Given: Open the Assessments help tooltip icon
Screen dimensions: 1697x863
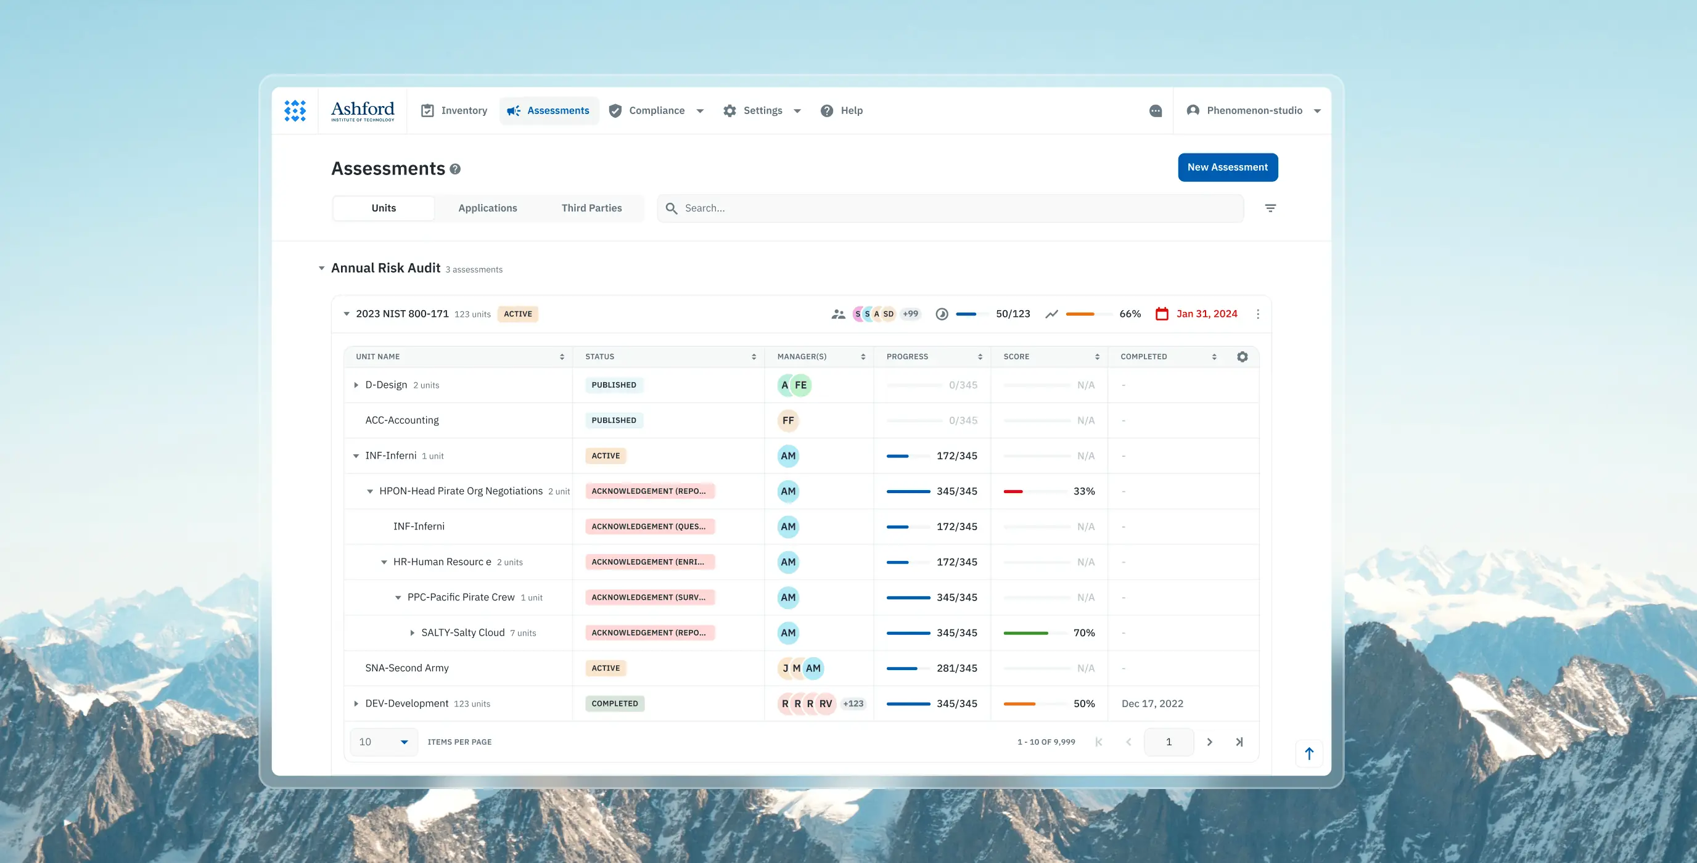Looking at the screenshot, I should (454, 170).
